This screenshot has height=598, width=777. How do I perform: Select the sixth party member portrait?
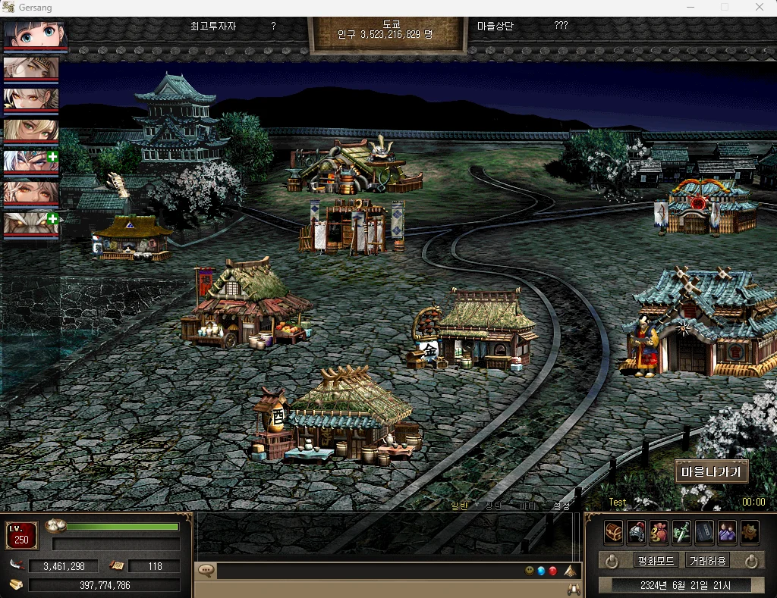(31, 193)
